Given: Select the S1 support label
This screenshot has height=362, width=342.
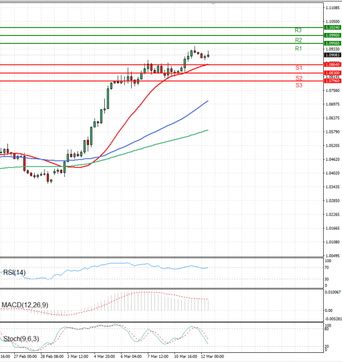Looking at the screenshot, I should pos(298,67).
